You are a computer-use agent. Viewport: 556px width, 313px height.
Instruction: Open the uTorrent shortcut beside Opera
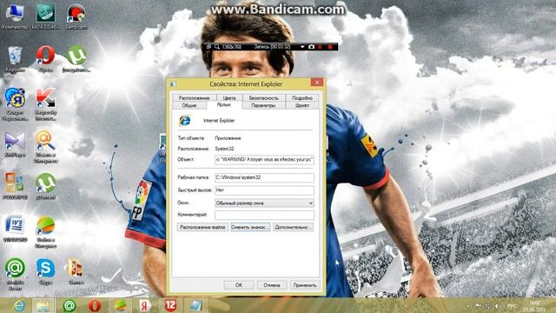[76, 59]
